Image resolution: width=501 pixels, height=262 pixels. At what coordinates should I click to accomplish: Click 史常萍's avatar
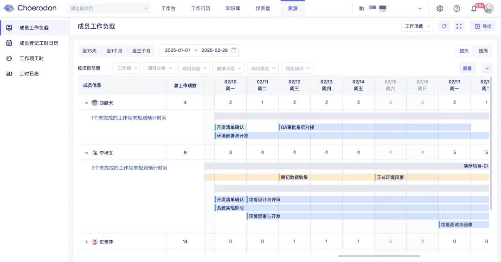[95, 242]
